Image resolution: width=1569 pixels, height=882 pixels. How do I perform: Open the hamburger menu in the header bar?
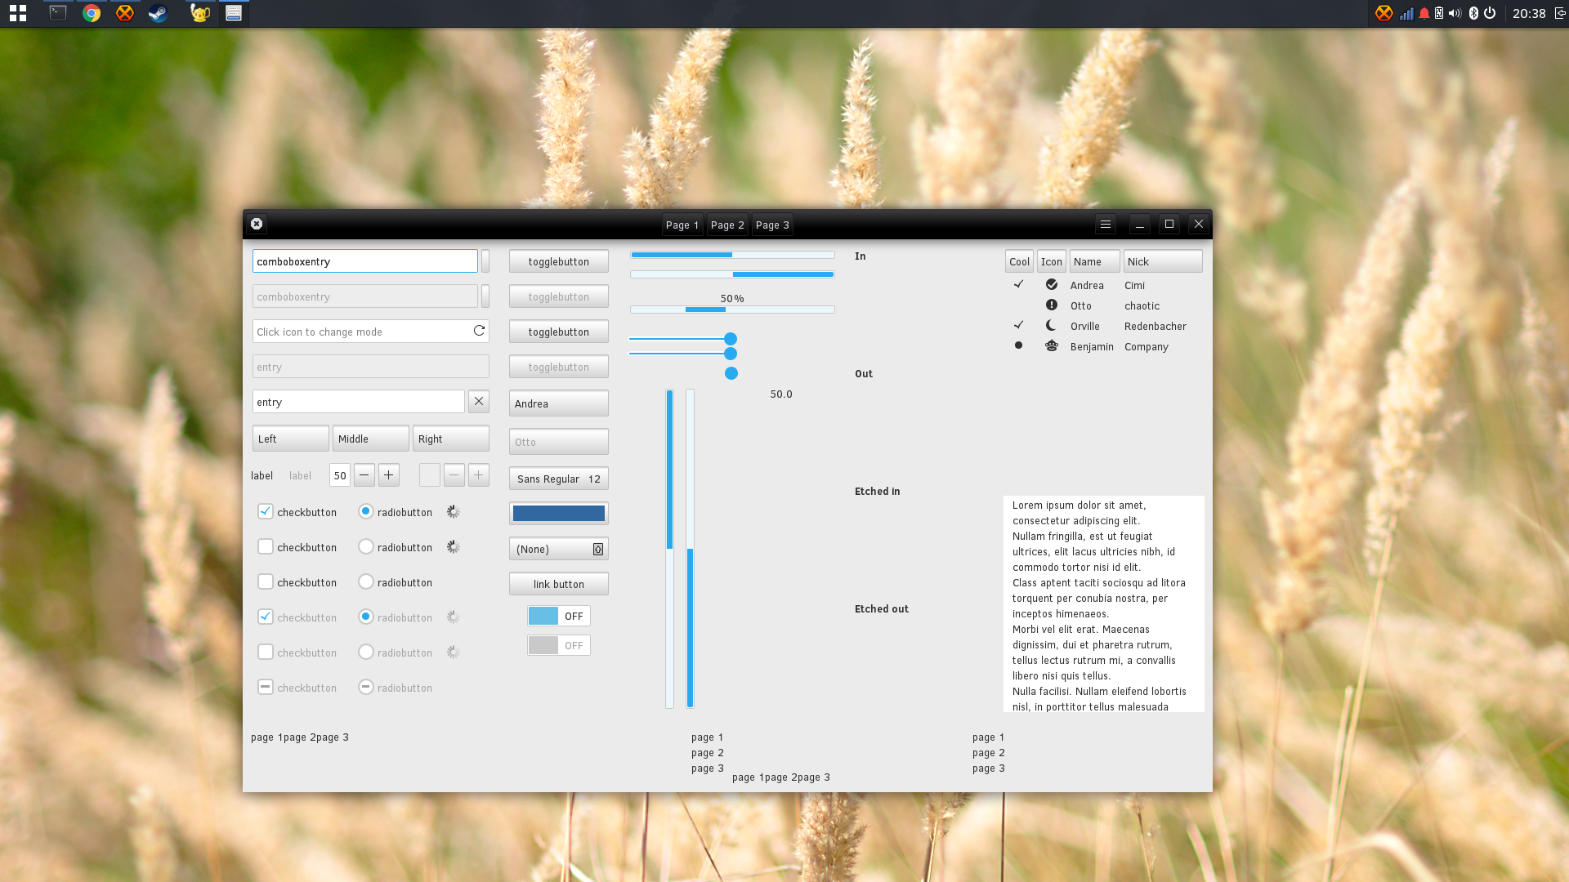[1106, 224]
